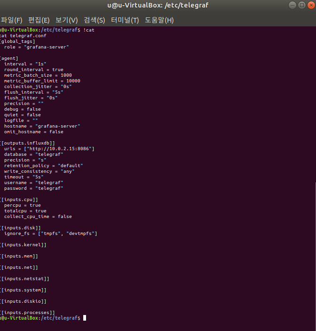Screen dimensions: 316x331
Task: Click the '!cat' command text
Action: point(89,30)
